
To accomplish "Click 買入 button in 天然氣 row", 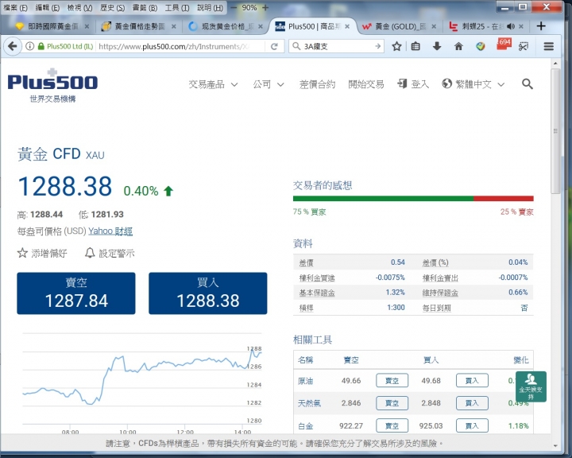I will click(472, 403).
